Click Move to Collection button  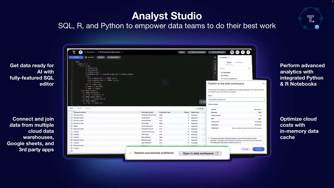[x=197, y=52]
